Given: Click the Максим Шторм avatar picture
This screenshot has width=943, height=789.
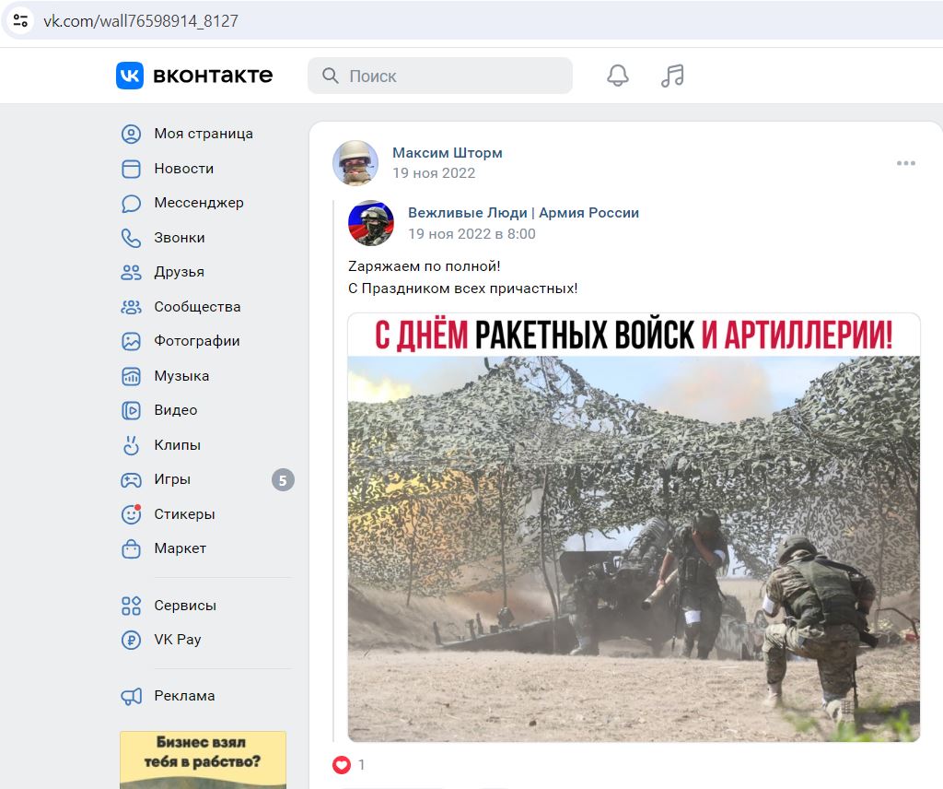Looking at the screenshot, I should (355, 163).
